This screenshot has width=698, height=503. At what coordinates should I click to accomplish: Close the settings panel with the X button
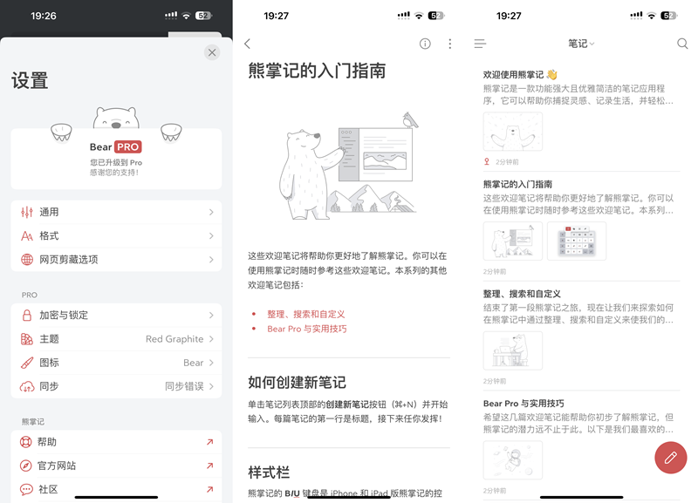click(x=212, y=52)
